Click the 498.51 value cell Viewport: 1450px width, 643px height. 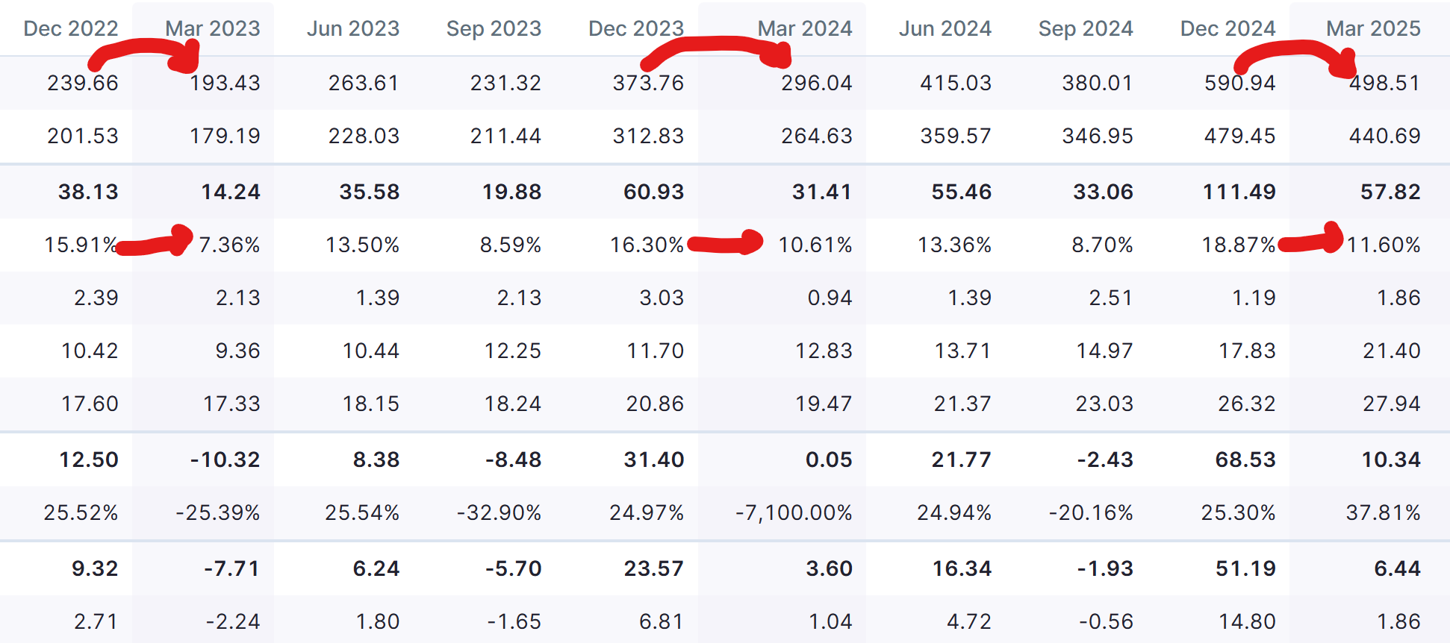1384,83
